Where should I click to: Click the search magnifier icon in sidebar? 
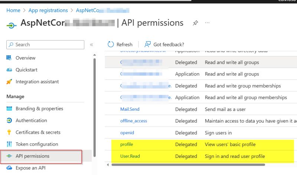click(x=11, y=44)
